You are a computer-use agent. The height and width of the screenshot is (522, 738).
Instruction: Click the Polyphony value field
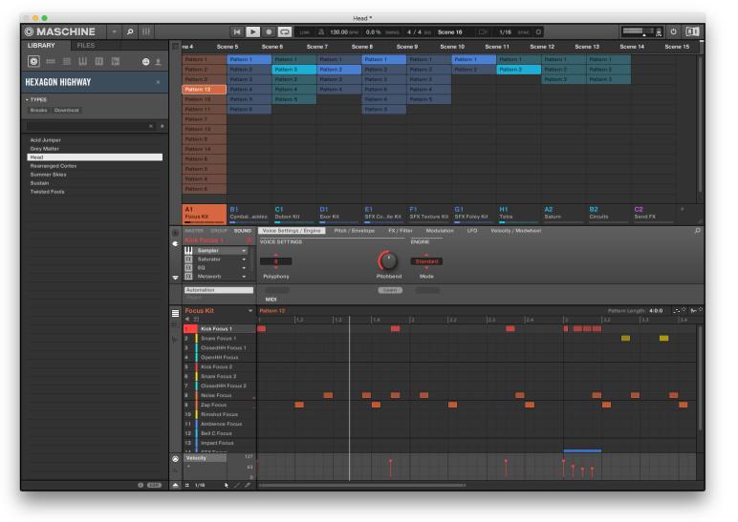pos(276,261)
